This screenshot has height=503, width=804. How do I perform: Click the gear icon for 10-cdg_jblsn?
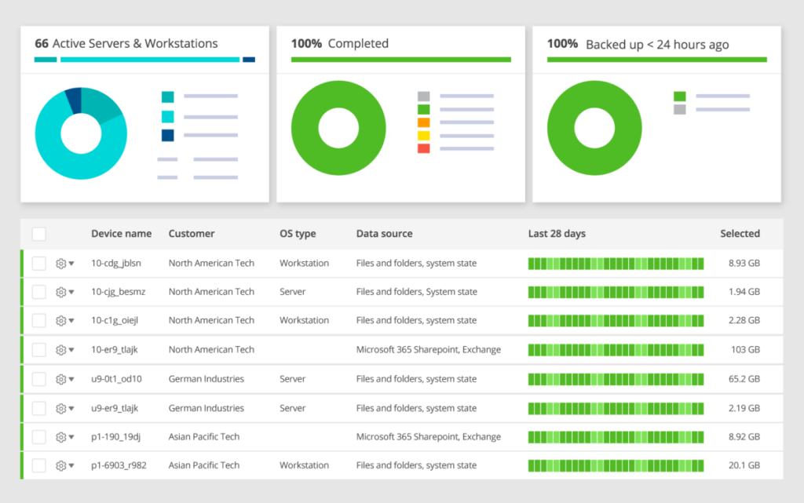coord(60,264)
